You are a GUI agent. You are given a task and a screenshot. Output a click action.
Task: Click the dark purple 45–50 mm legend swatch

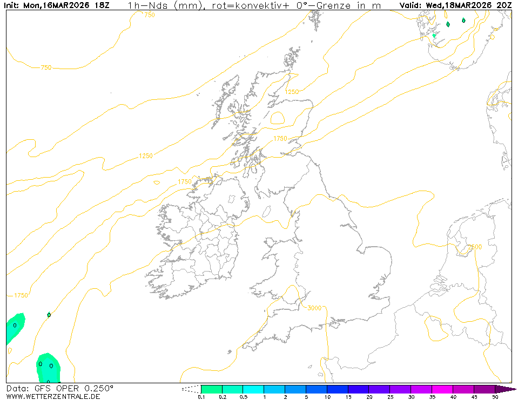485,389
